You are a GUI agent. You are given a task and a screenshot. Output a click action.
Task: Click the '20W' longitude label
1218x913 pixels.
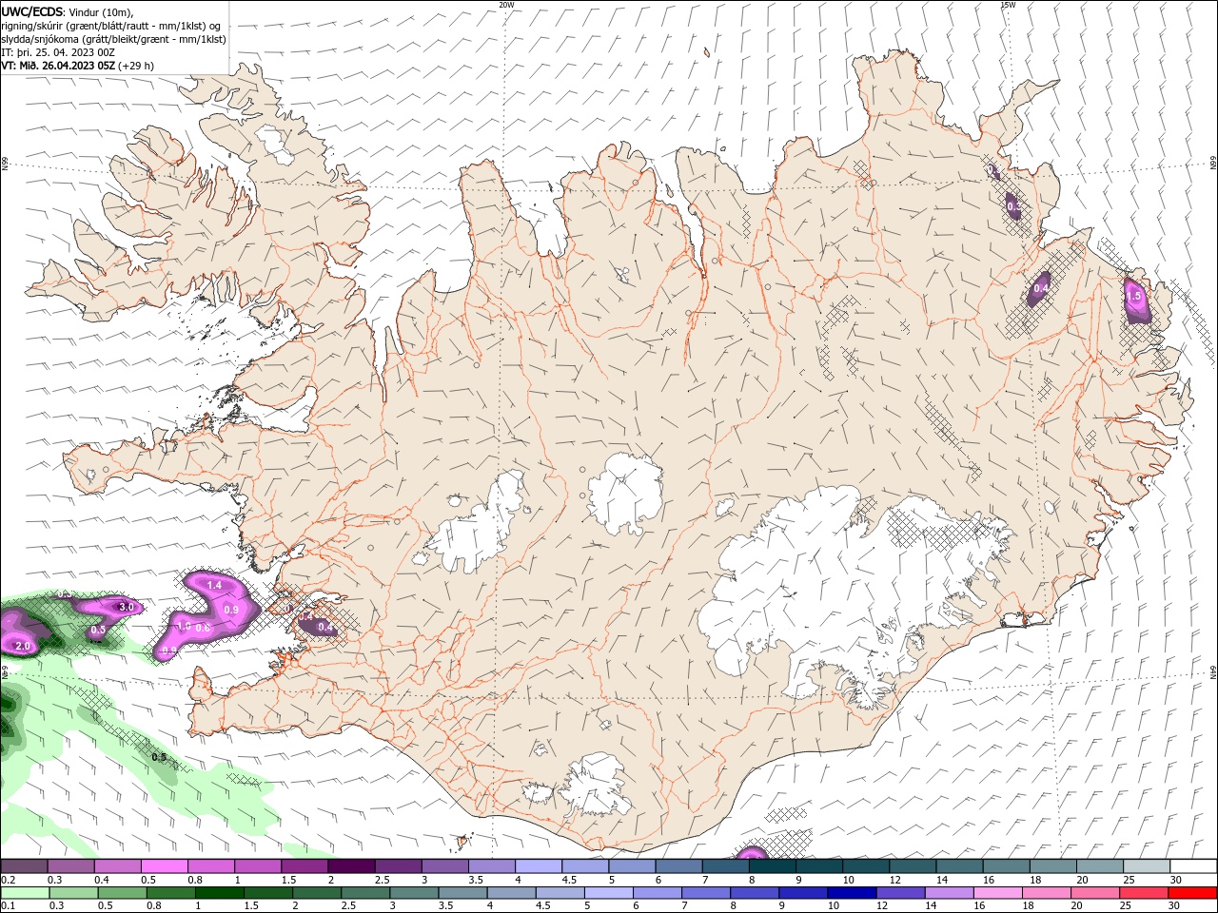(x=507, y=5)
